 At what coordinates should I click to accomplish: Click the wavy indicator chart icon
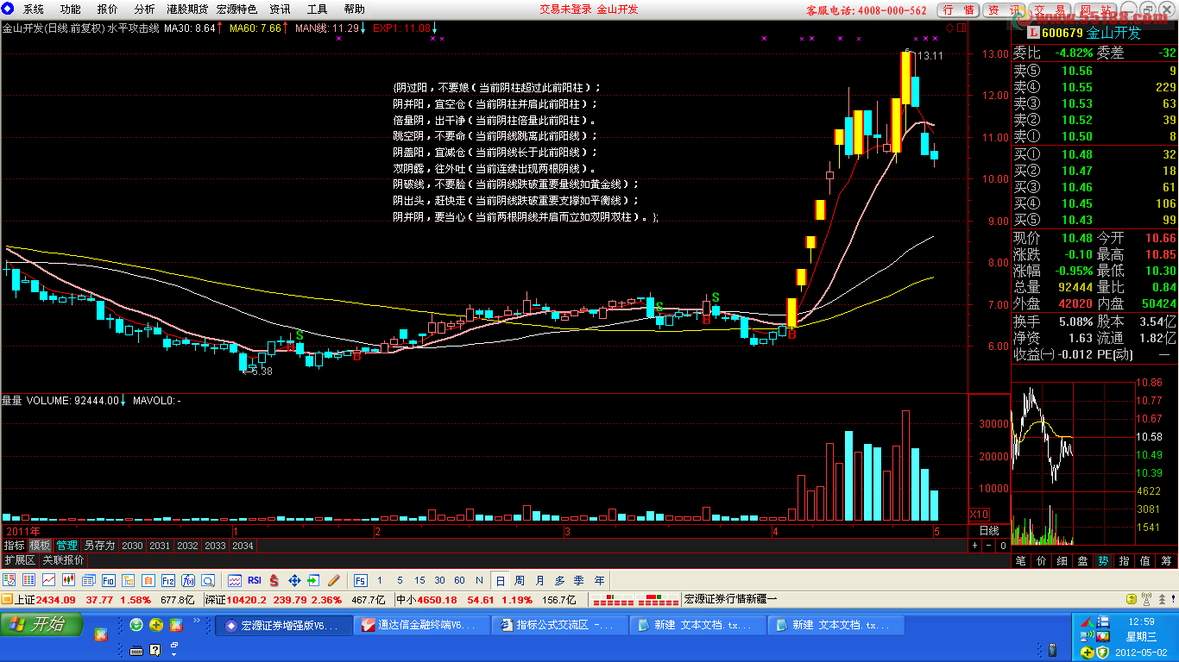click(235, 580)
